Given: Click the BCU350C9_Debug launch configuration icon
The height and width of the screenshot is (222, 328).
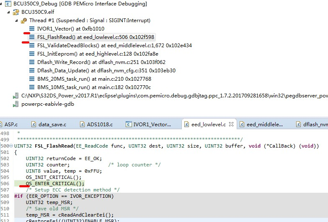Looking at the screenshot, I should coord(8,4).
